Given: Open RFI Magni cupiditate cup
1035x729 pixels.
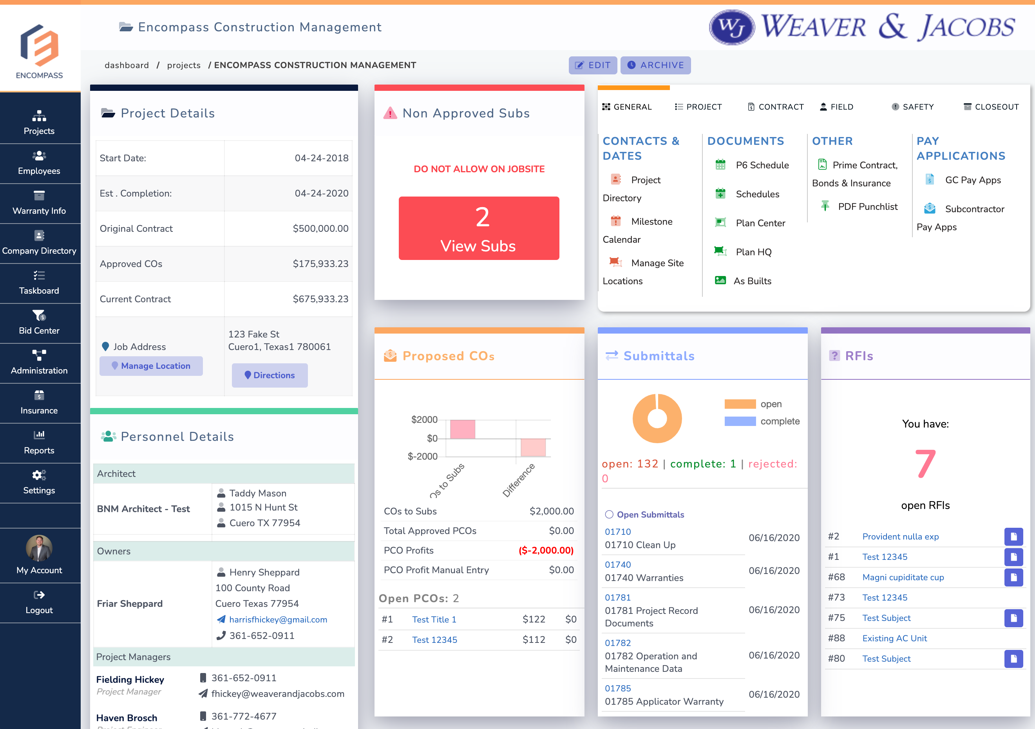Looking at the screenshot, I should click(x=903, y=577).
